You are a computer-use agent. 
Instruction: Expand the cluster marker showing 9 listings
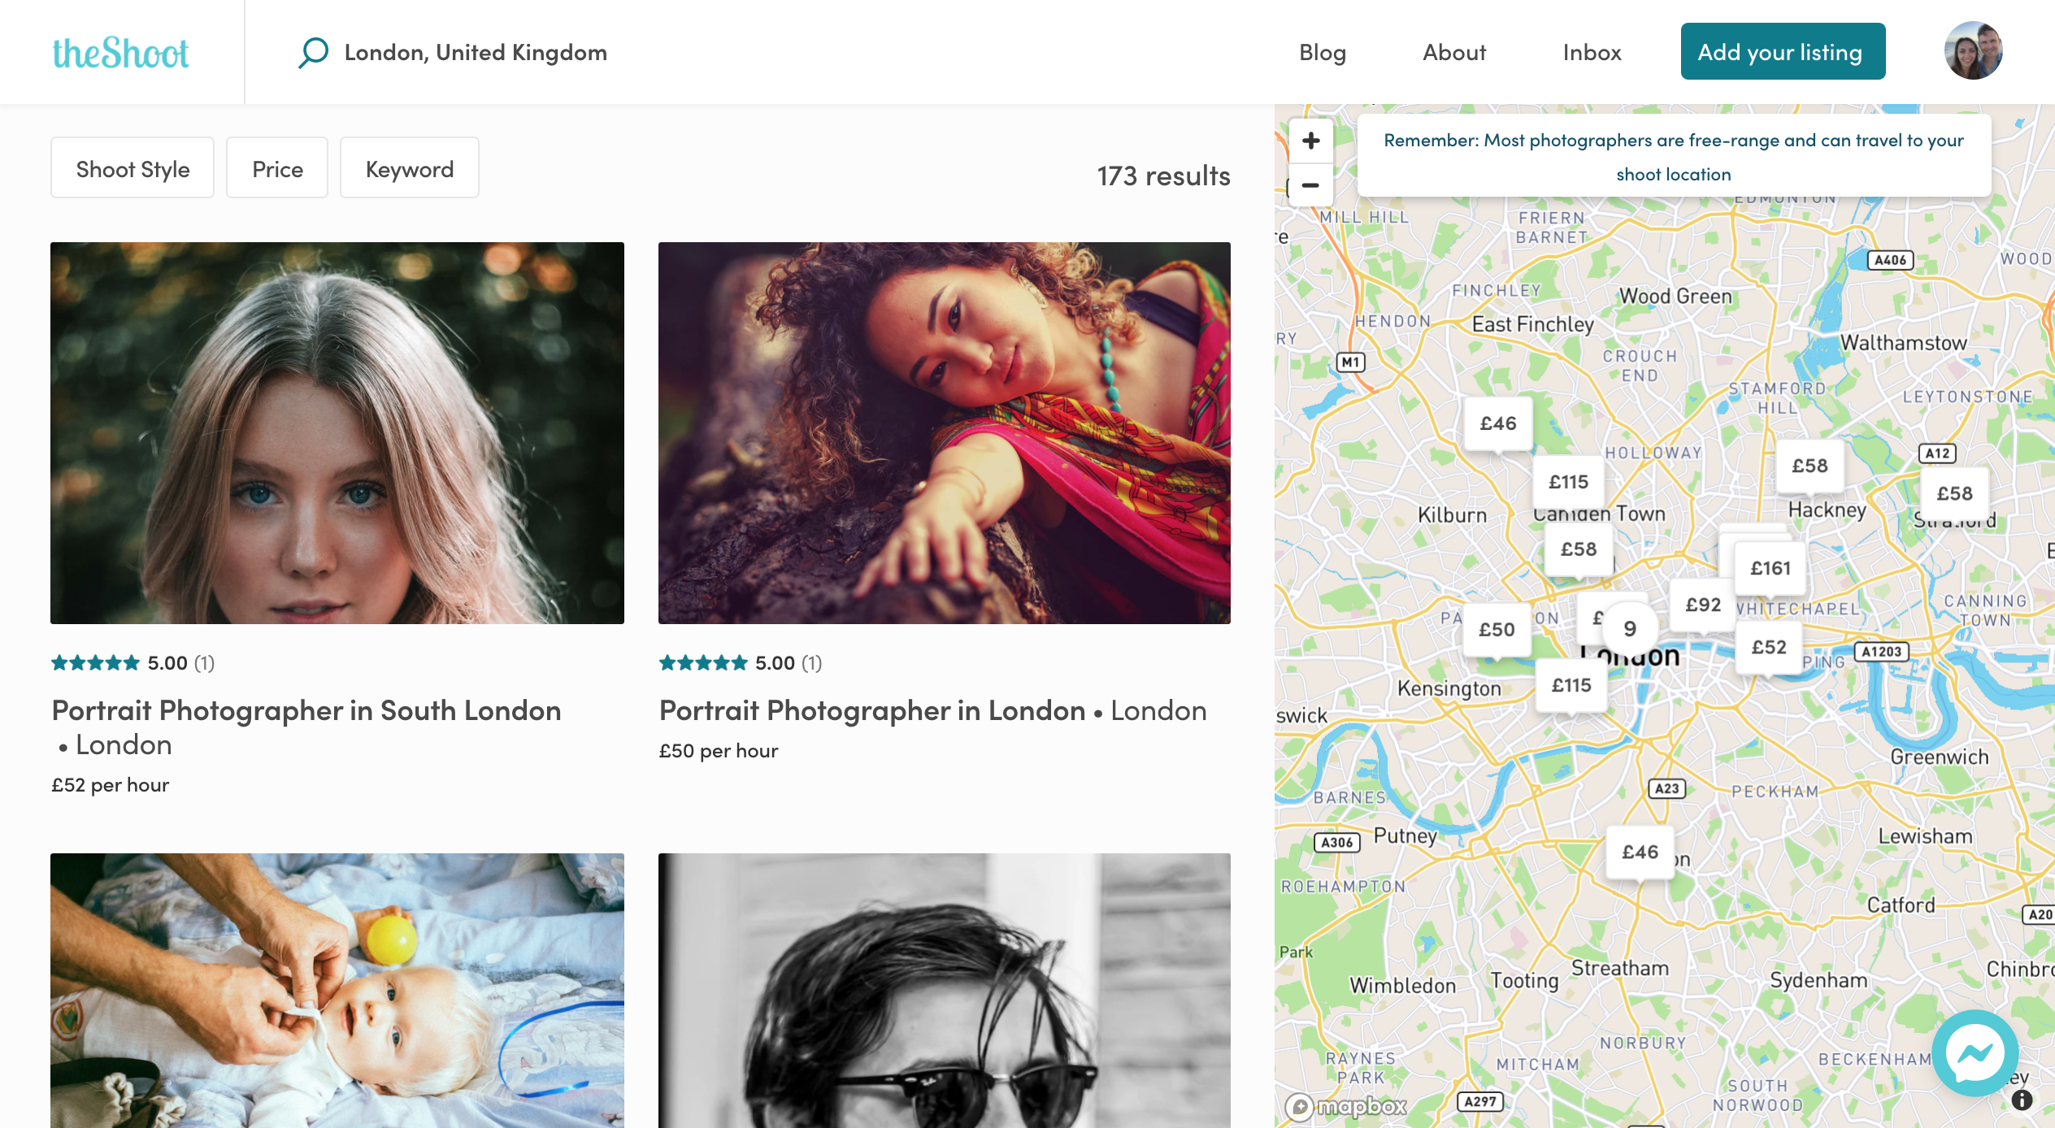tap(1628, 628)
